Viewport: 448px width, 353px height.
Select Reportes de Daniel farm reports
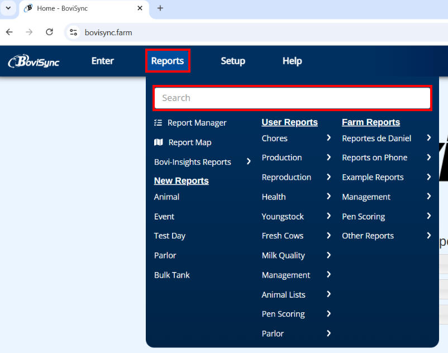(x=376, y=138)
